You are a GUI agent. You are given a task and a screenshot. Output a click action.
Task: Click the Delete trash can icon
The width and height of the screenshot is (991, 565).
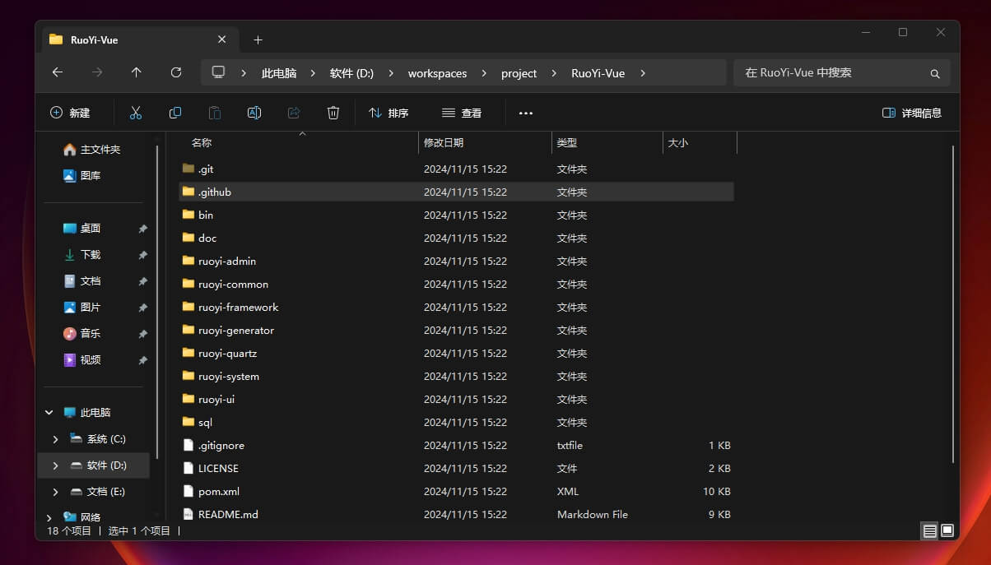pyautogui.click(x=333, y=113)
